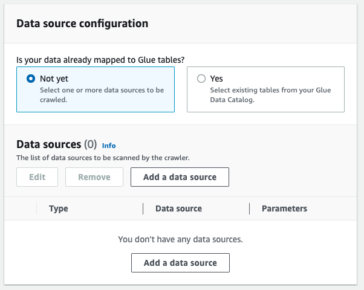Select the 'Yes' radio button
The height and width of the screenshot is (290, 364).
pyautogui.click(x=201, y=79)
